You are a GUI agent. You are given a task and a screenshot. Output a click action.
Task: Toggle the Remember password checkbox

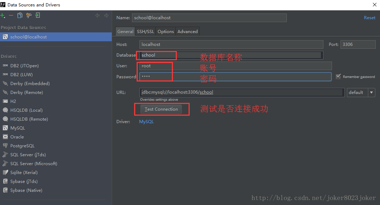338,77
